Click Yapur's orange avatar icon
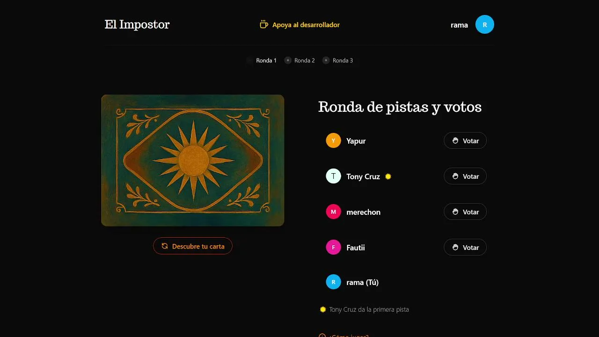 click(x=333, y=141)
